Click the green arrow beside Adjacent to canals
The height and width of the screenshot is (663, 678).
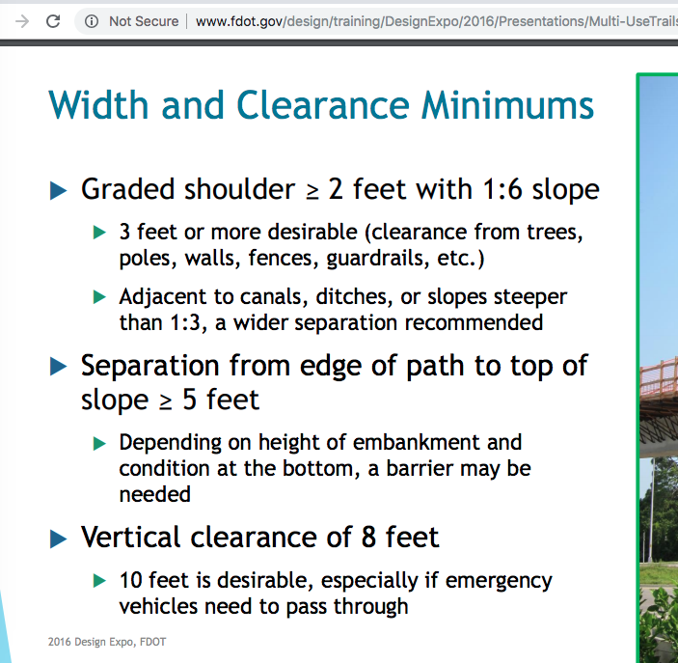[98, 297]
